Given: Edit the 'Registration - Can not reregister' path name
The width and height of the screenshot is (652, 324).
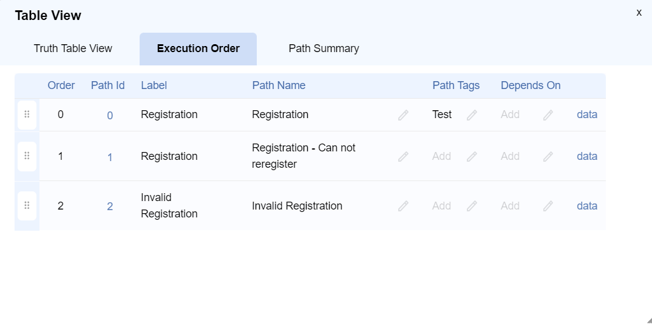Looking at the screenshot, I should [x=403, y=157].
